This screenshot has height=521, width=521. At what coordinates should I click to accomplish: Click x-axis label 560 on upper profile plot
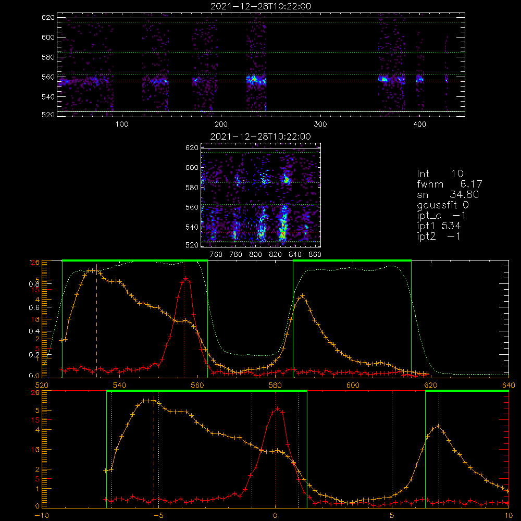click(x=197, y=385)
